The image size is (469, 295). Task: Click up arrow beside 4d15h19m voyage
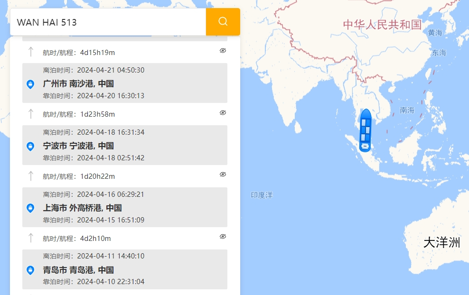click(x=30, y=52)
